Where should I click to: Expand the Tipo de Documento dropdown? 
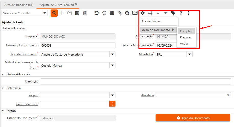pos(112,54)
